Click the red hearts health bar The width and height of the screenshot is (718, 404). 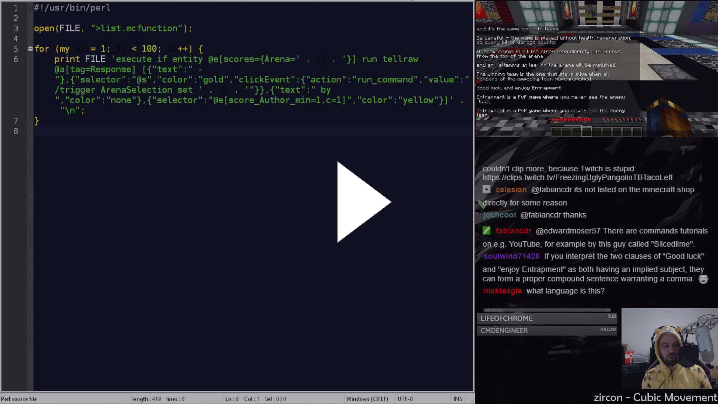(x=571, y=120)
